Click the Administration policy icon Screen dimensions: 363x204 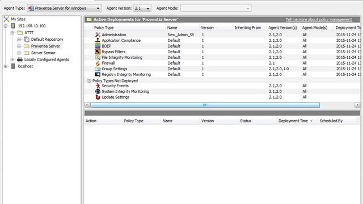pyautogui.click(x=98, y=35)
